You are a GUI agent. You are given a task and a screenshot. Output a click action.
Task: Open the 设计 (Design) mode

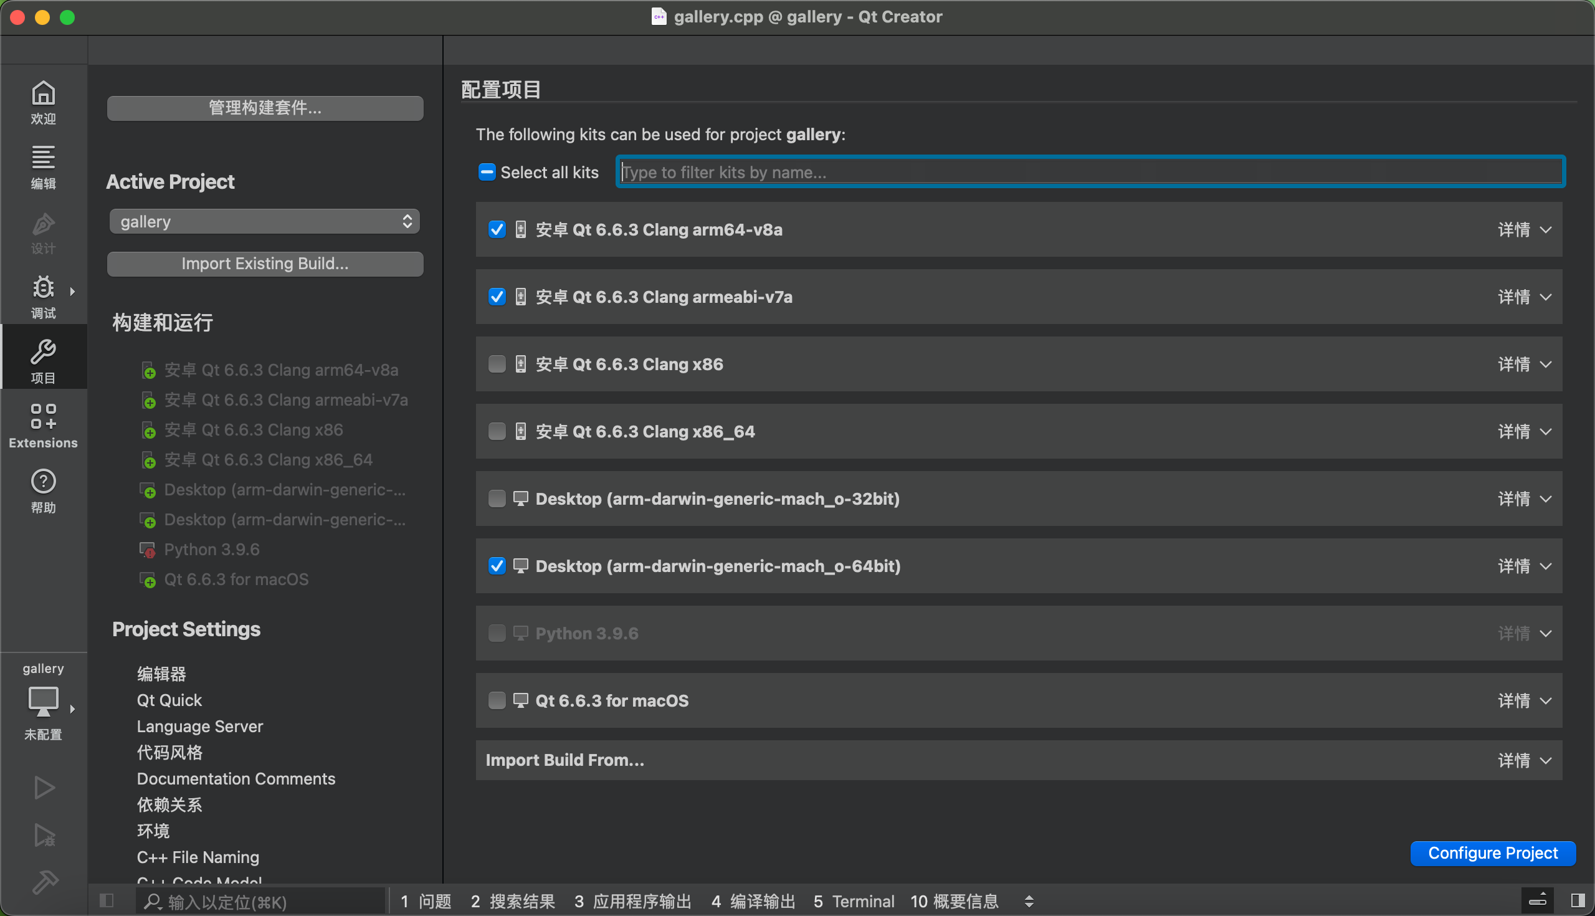[x=43, y=233]
